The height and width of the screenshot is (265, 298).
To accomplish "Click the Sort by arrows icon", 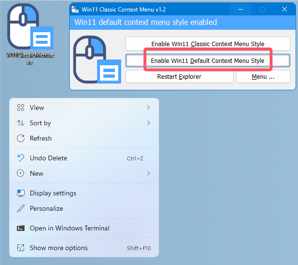I will pyautogui.click(x=21, y=123).
